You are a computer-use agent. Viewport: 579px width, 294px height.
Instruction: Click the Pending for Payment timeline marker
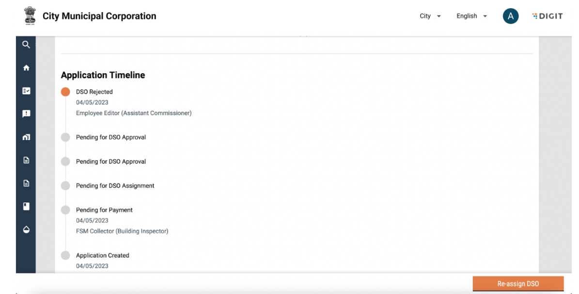[x=65, y=210]
